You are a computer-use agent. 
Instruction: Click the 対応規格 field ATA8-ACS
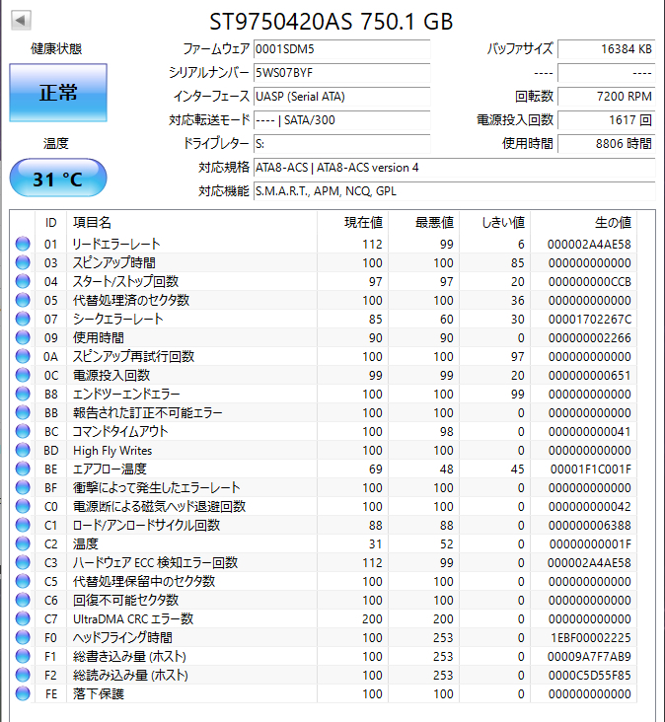pos(454,167)
